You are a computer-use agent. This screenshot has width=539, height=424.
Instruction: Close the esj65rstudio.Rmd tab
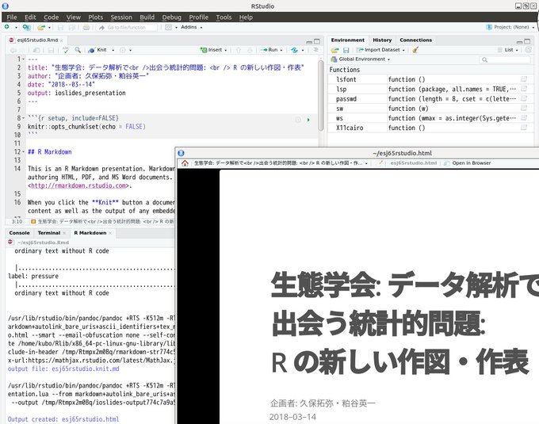click(x=62, y=40)
